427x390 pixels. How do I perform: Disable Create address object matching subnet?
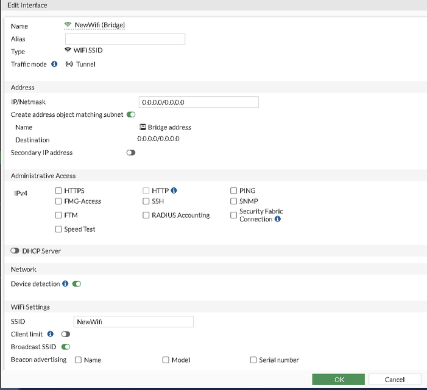[x=131, y=114]
